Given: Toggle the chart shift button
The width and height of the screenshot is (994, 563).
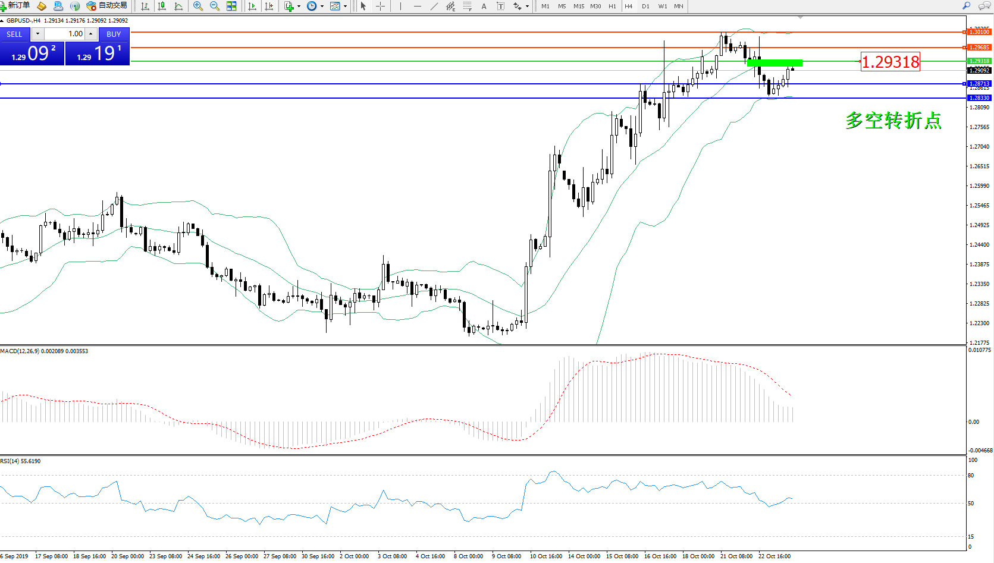Looking at the screenshot, I should [x=269, y=6].
